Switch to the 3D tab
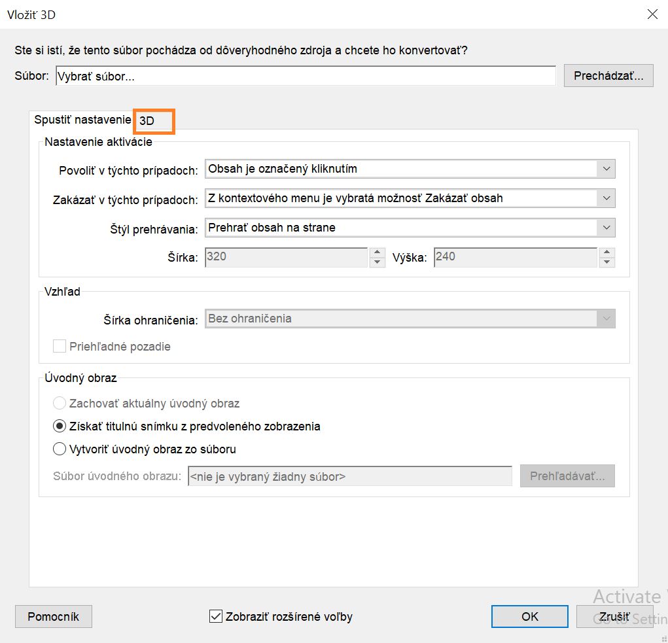Viewport: 668px width, 643px height. click(153, 121)
